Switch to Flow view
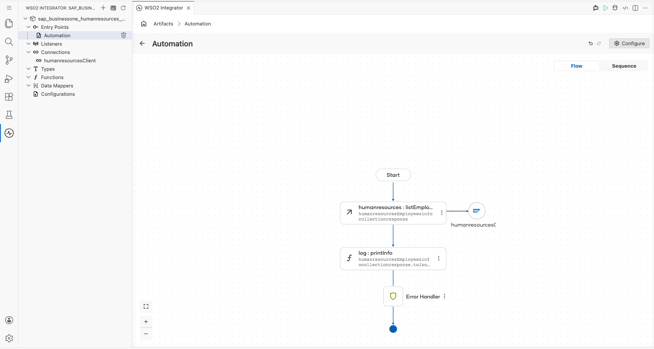Screen dimensions: 654x349 [x=576, y=66]
